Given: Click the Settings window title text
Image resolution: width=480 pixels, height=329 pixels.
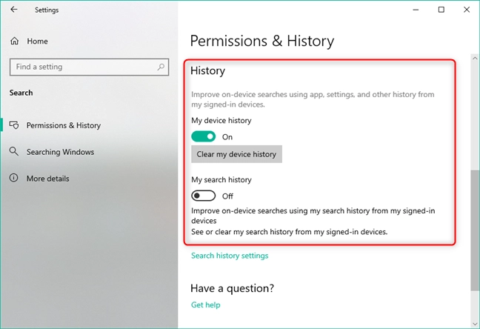Looking at the screenshot, I should 47,10.
